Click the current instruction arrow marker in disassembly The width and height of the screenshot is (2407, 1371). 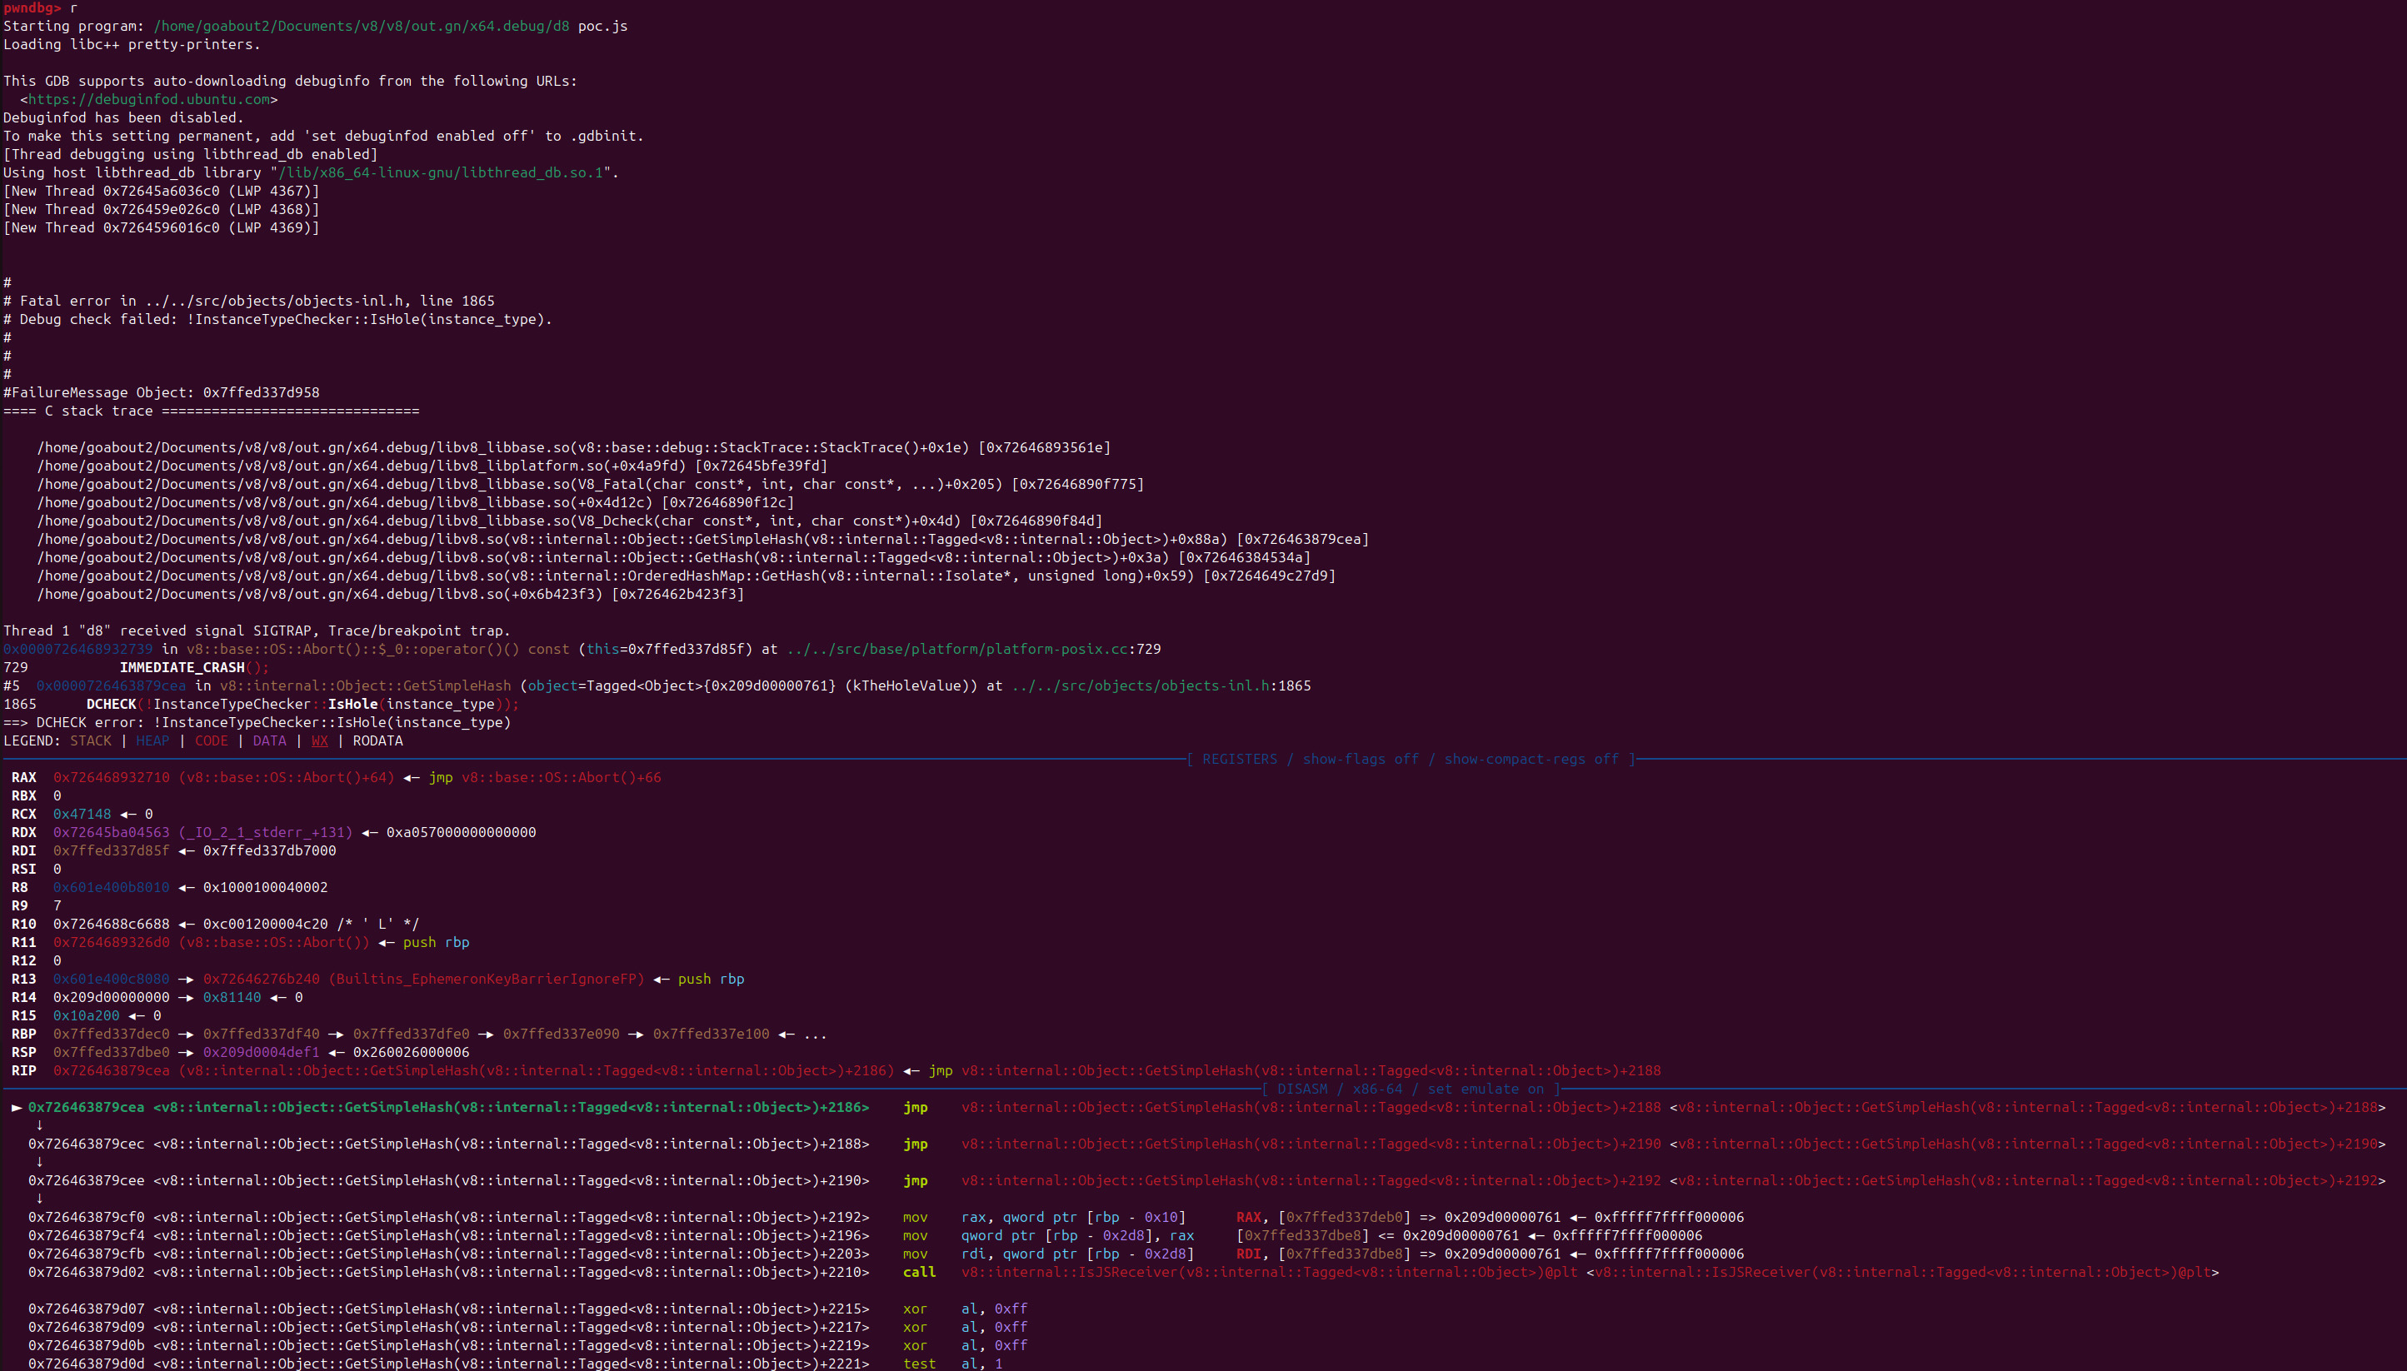16,1107
